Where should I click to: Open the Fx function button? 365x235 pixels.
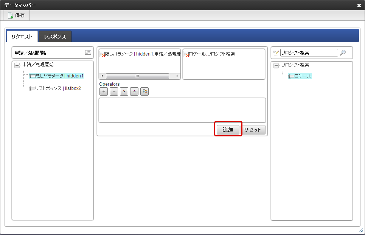144,91
